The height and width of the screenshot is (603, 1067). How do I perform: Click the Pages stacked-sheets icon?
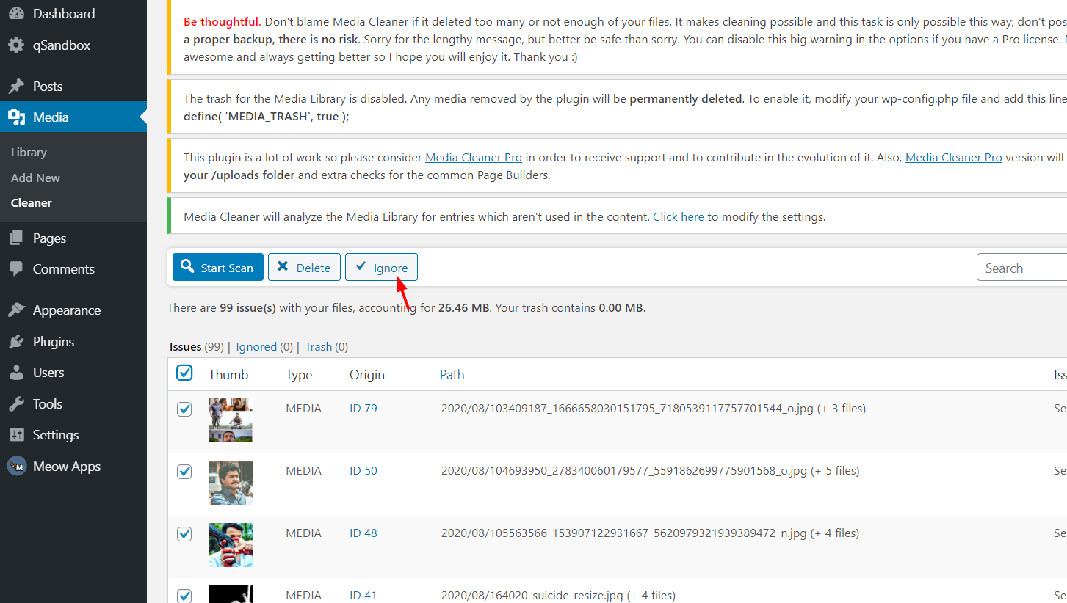[16, 238]
